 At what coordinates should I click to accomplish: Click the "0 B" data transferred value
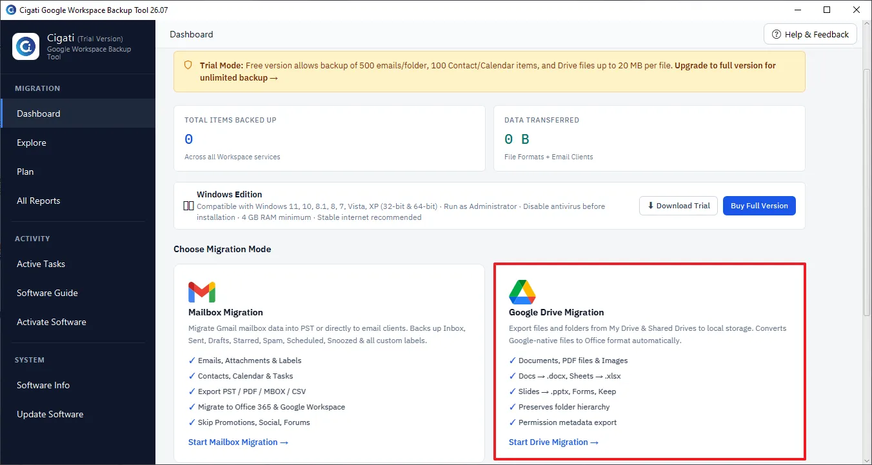click(517, 139)
